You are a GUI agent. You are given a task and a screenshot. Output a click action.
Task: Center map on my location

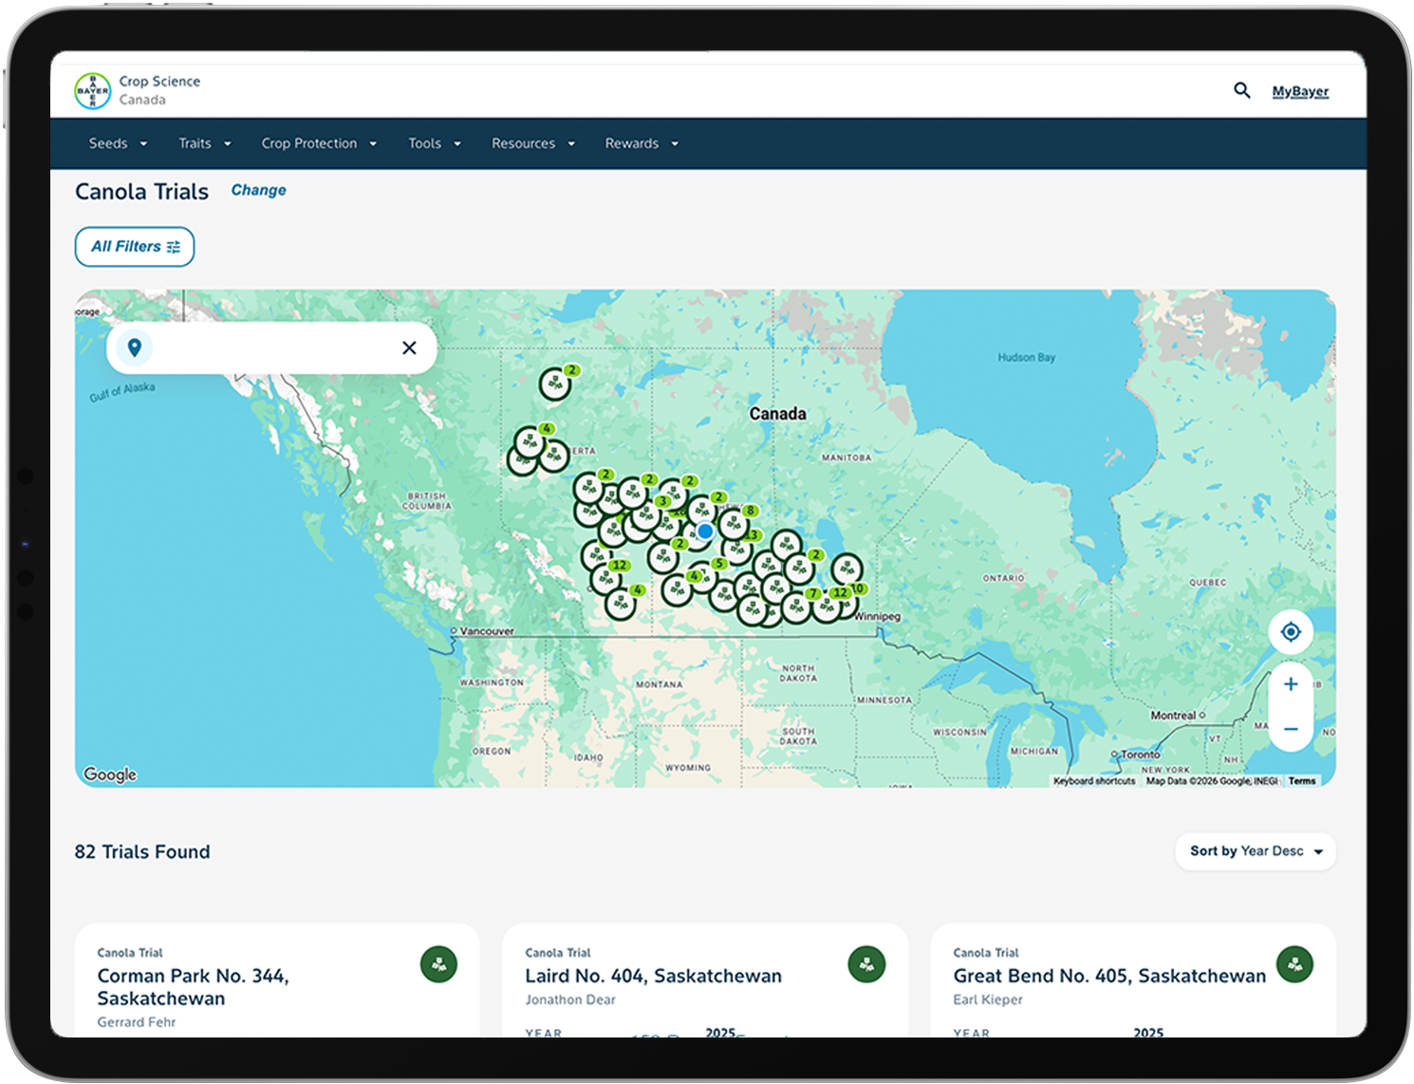[x=1291, y=631]
